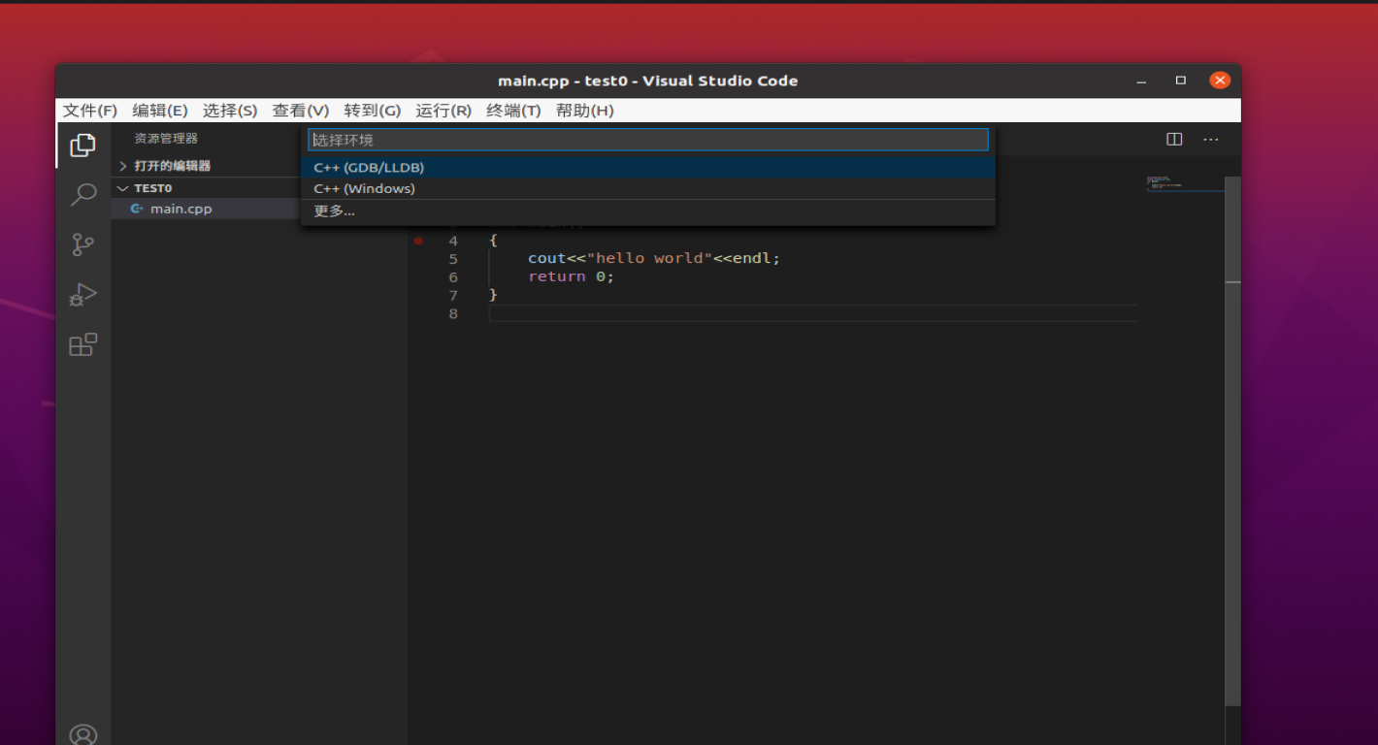Open the 终端(T) menu
The height and width of the screenshot is (745, 1378).
point(513,111)
